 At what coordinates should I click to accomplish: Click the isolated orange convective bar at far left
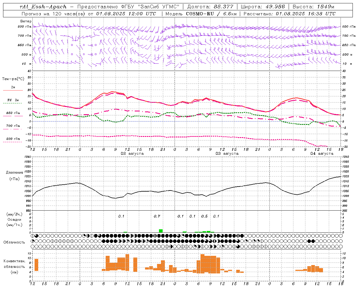36,265
